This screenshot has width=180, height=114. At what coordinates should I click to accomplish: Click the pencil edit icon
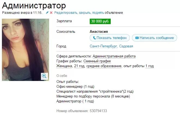[47, 12]
